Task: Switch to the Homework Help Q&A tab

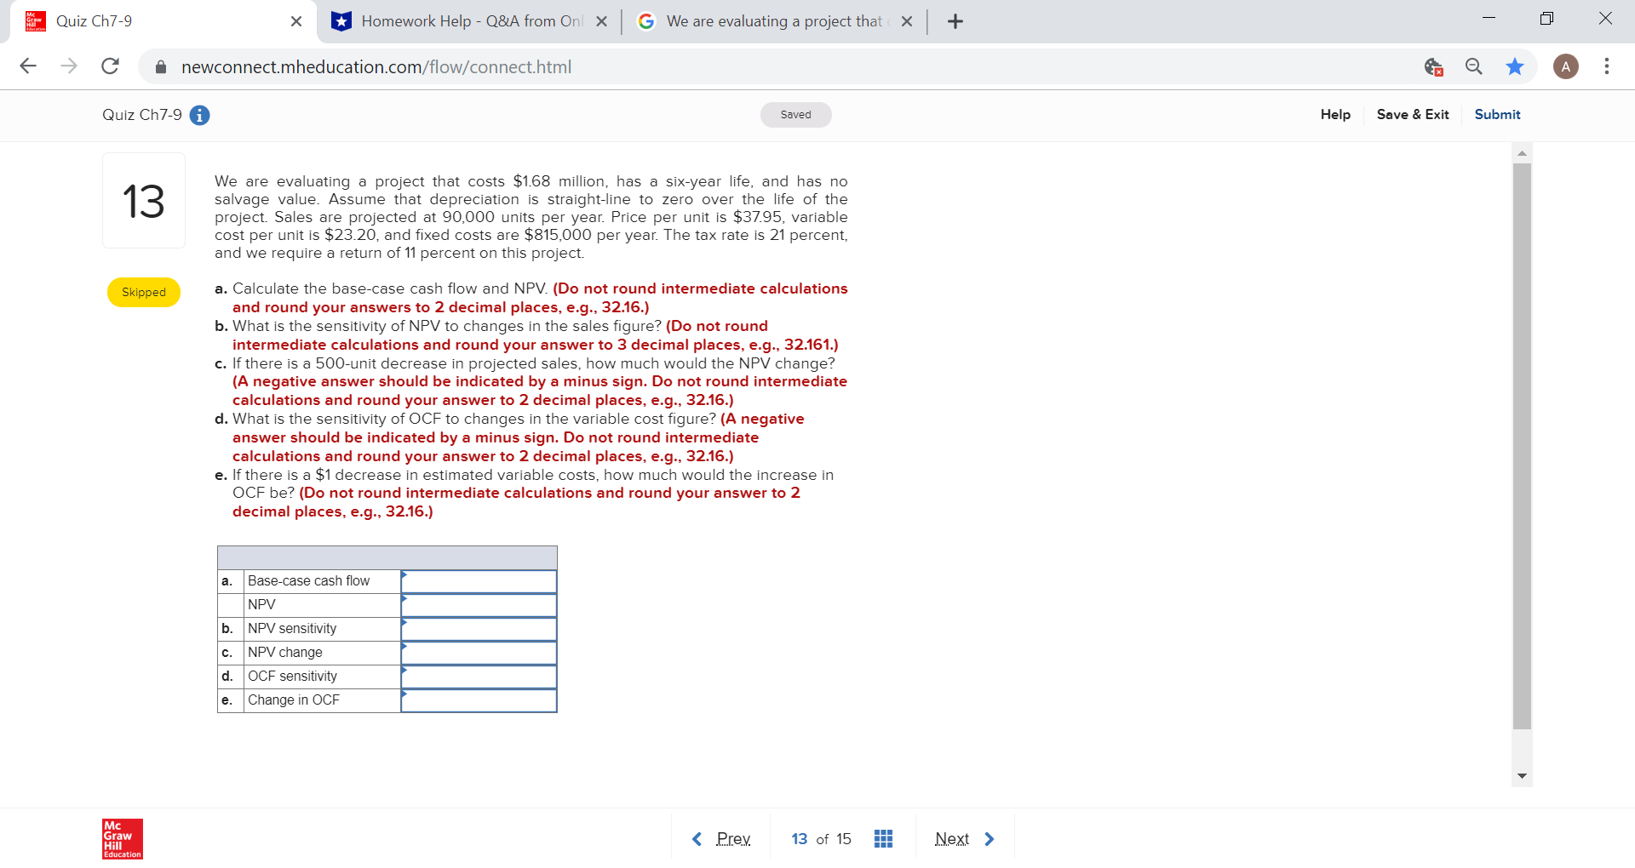Action: coord(464,20)
